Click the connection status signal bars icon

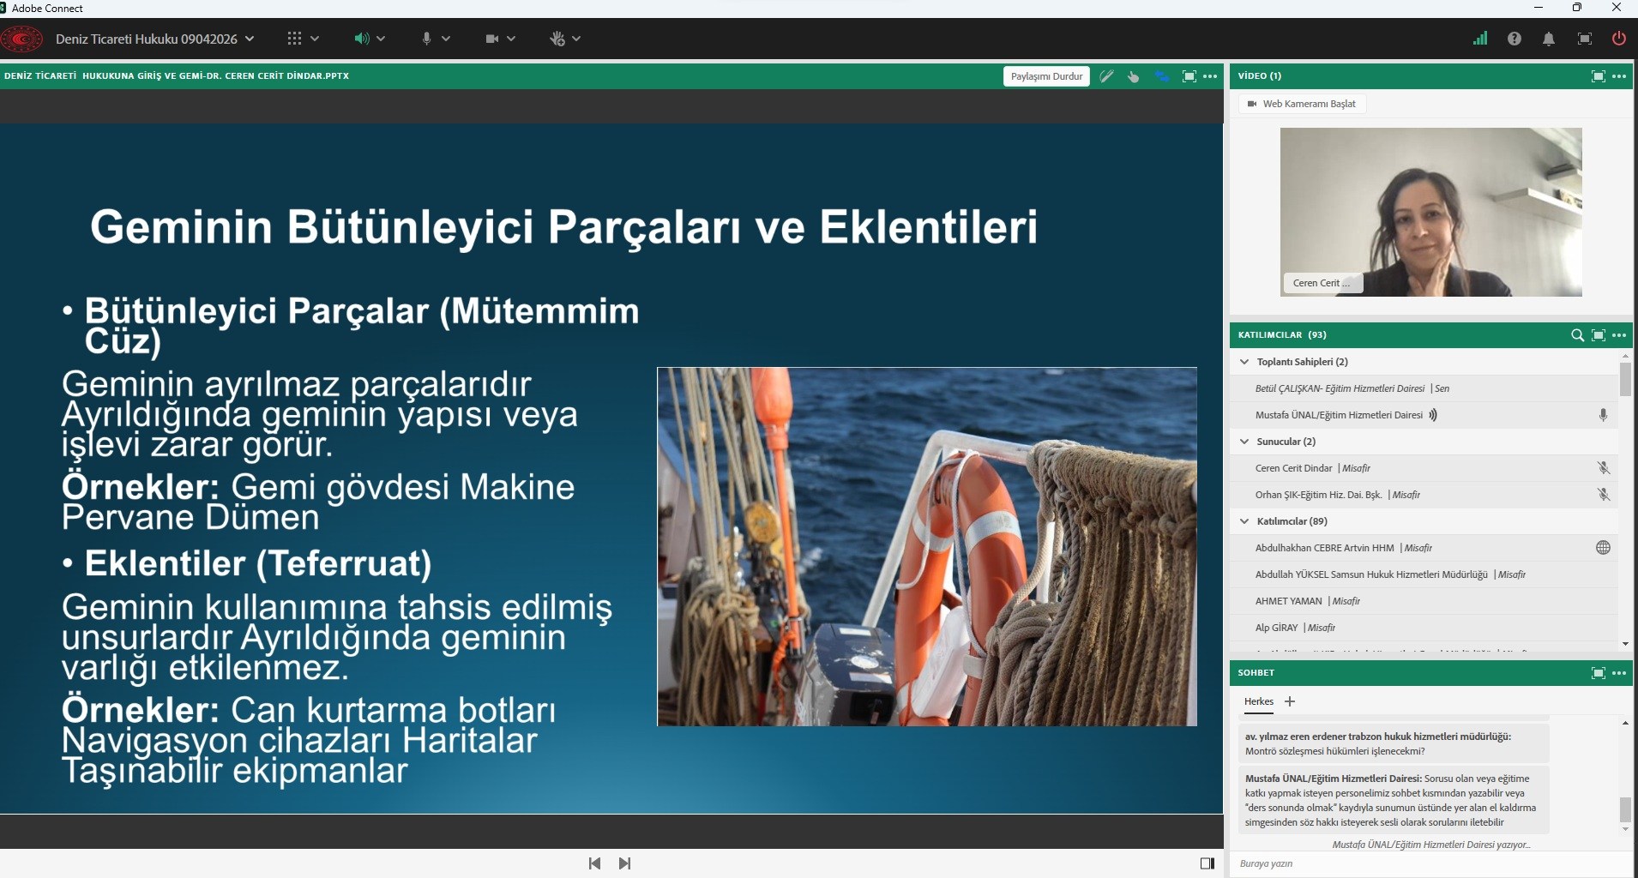[x=1480, y=39]
